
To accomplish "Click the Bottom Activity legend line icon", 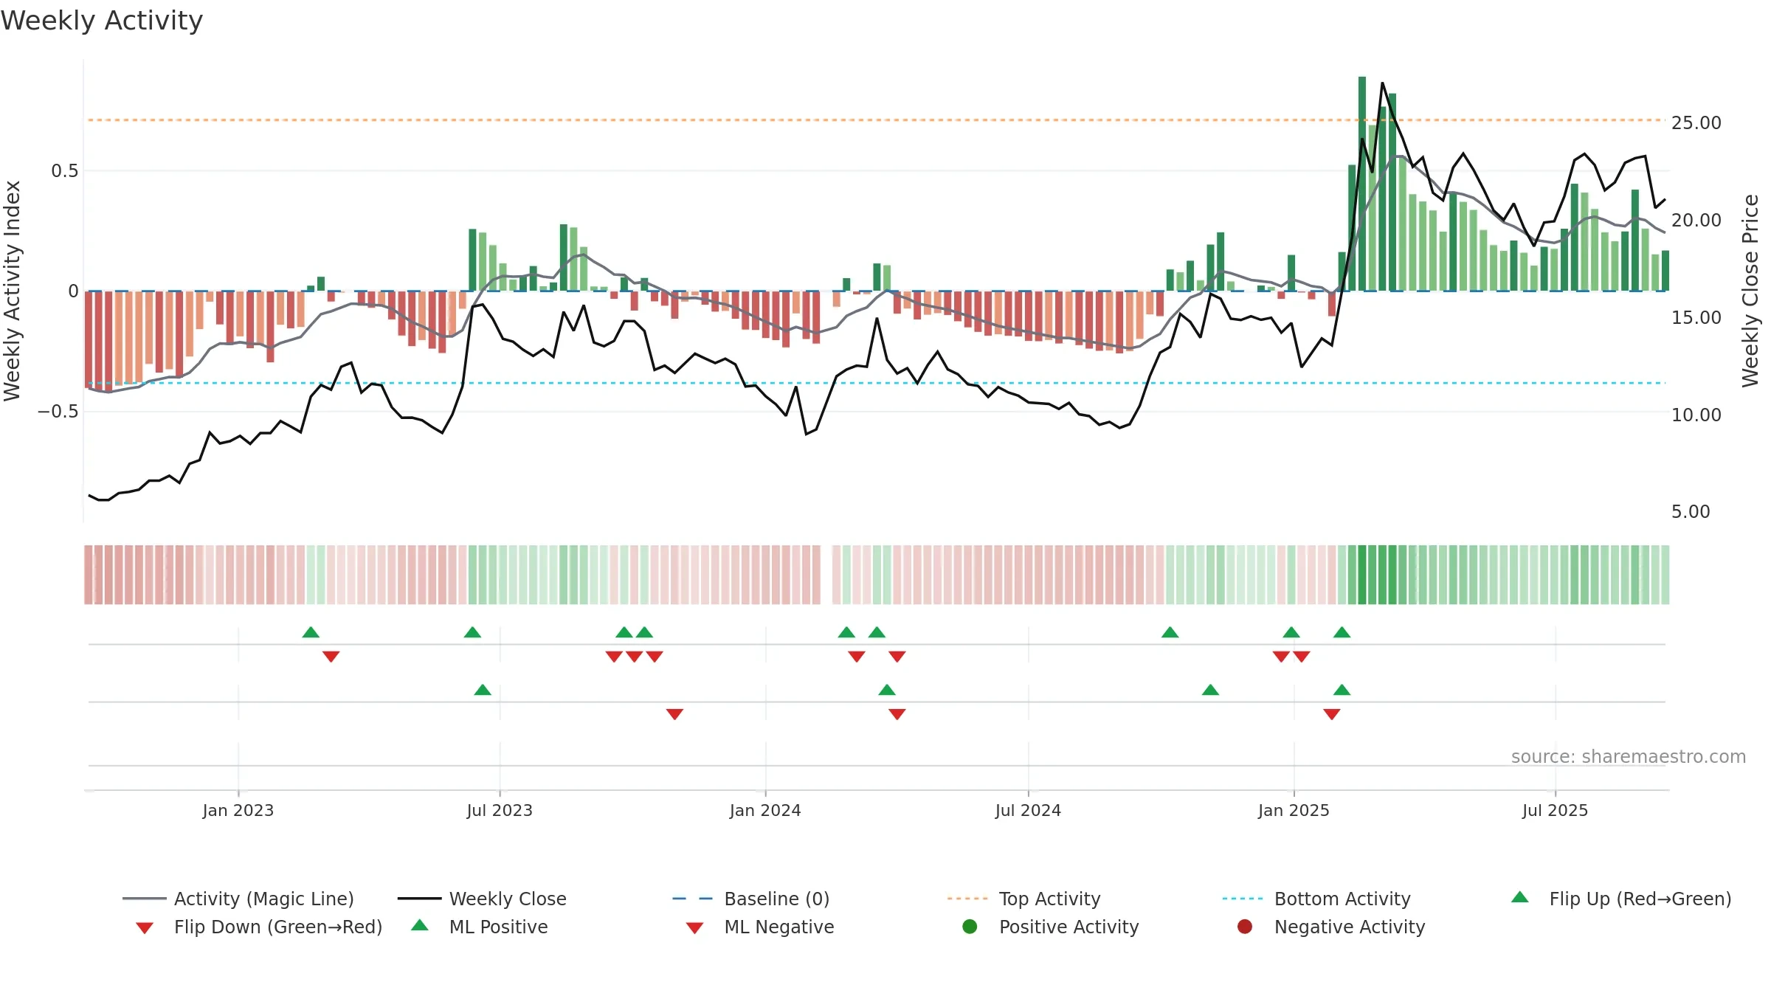I will click(1243, 899).
